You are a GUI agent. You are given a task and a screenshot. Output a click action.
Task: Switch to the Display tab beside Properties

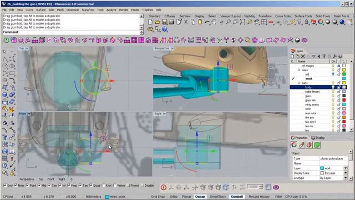click(x=318, y=138)
